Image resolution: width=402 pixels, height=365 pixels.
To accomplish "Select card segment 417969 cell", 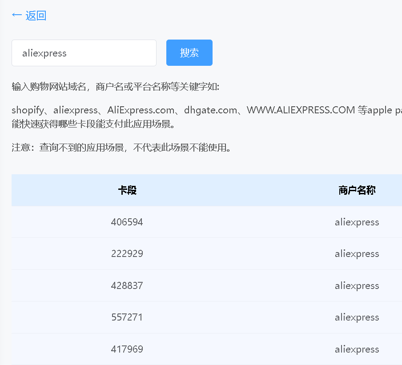I will [127, 349].
